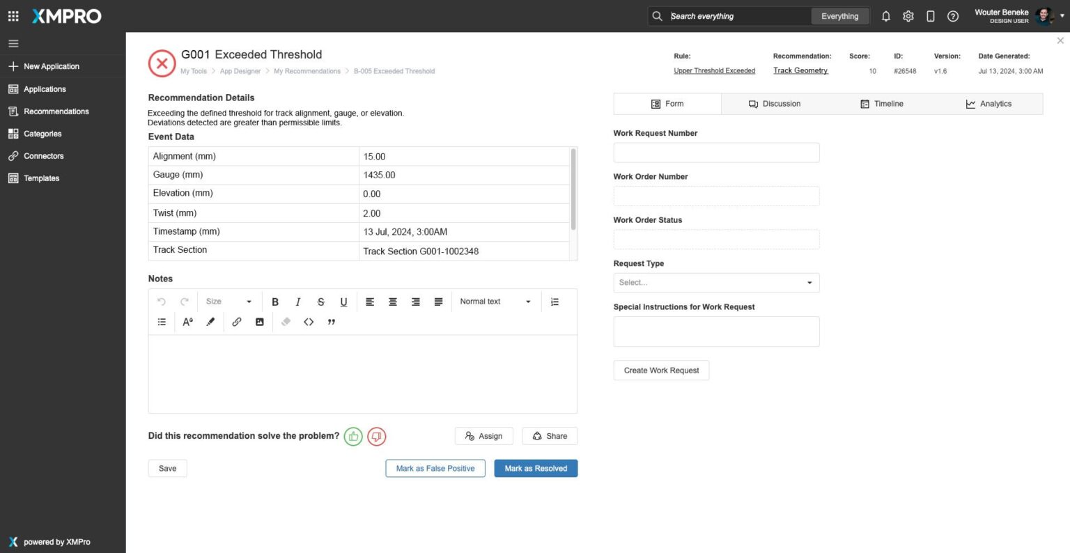
Task: Click the green thumbs up icon
Action: click(353, 437)
